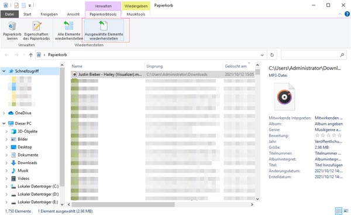
Task: Select Dieser PC in sidebar
Action: pos(23,123)
